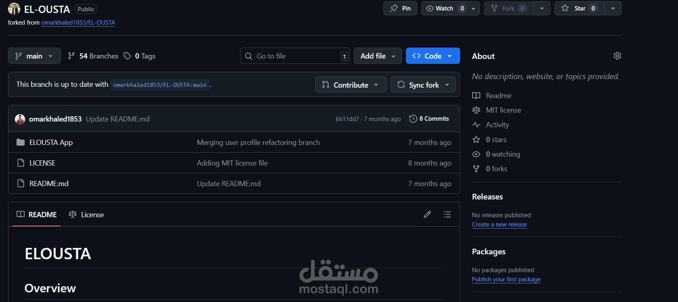This screenshot has width=678, height=302.
Task: Click Publish your first package
Action: click(506, 279)
